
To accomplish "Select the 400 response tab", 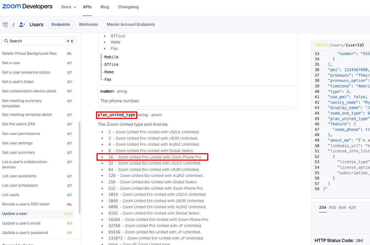I will (x=332, y=207).
